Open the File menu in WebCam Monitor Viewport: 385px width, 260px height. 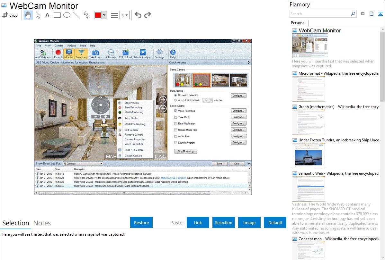click(39, 46)
